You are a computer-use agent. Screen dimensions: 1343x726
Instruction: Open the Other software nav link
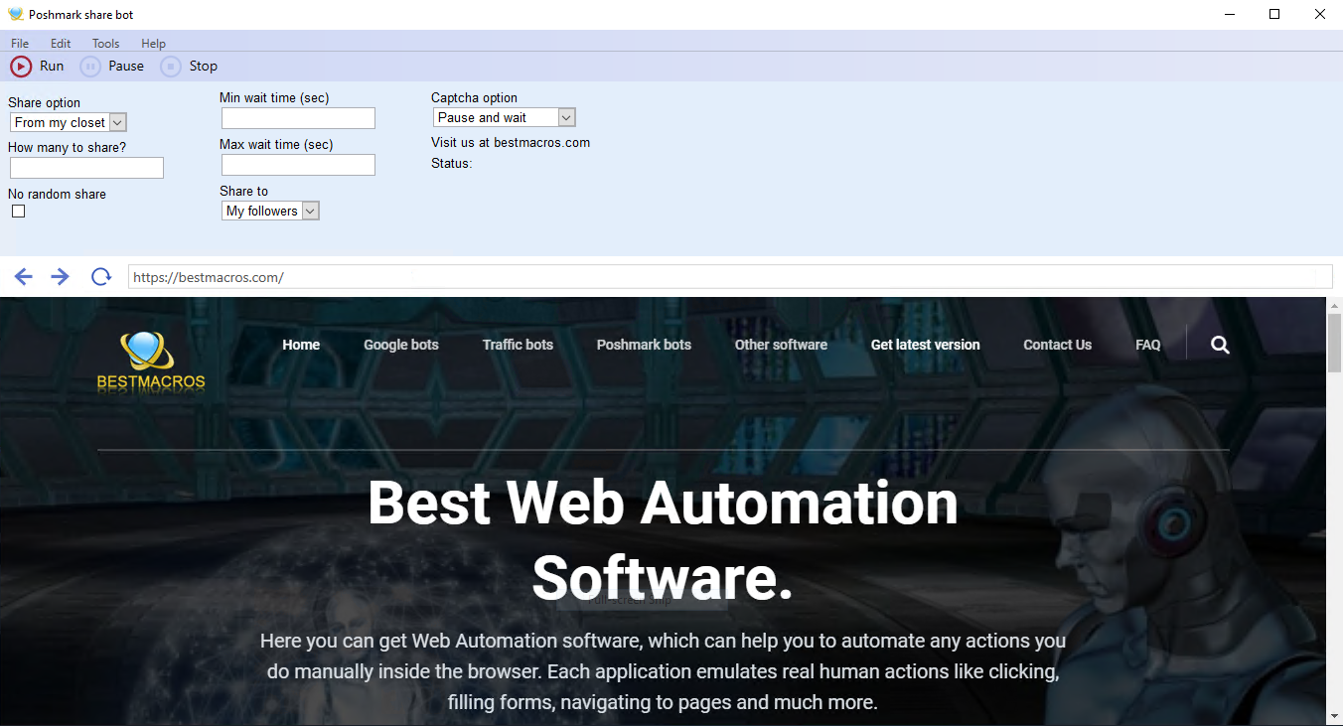[x=781, y=345]
